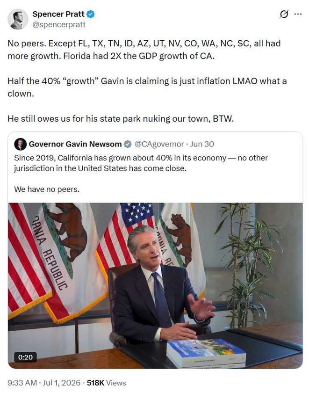
Task: Open the Spencer Pratt display name link
Action: pyautogui.click(x=58, y=15)
